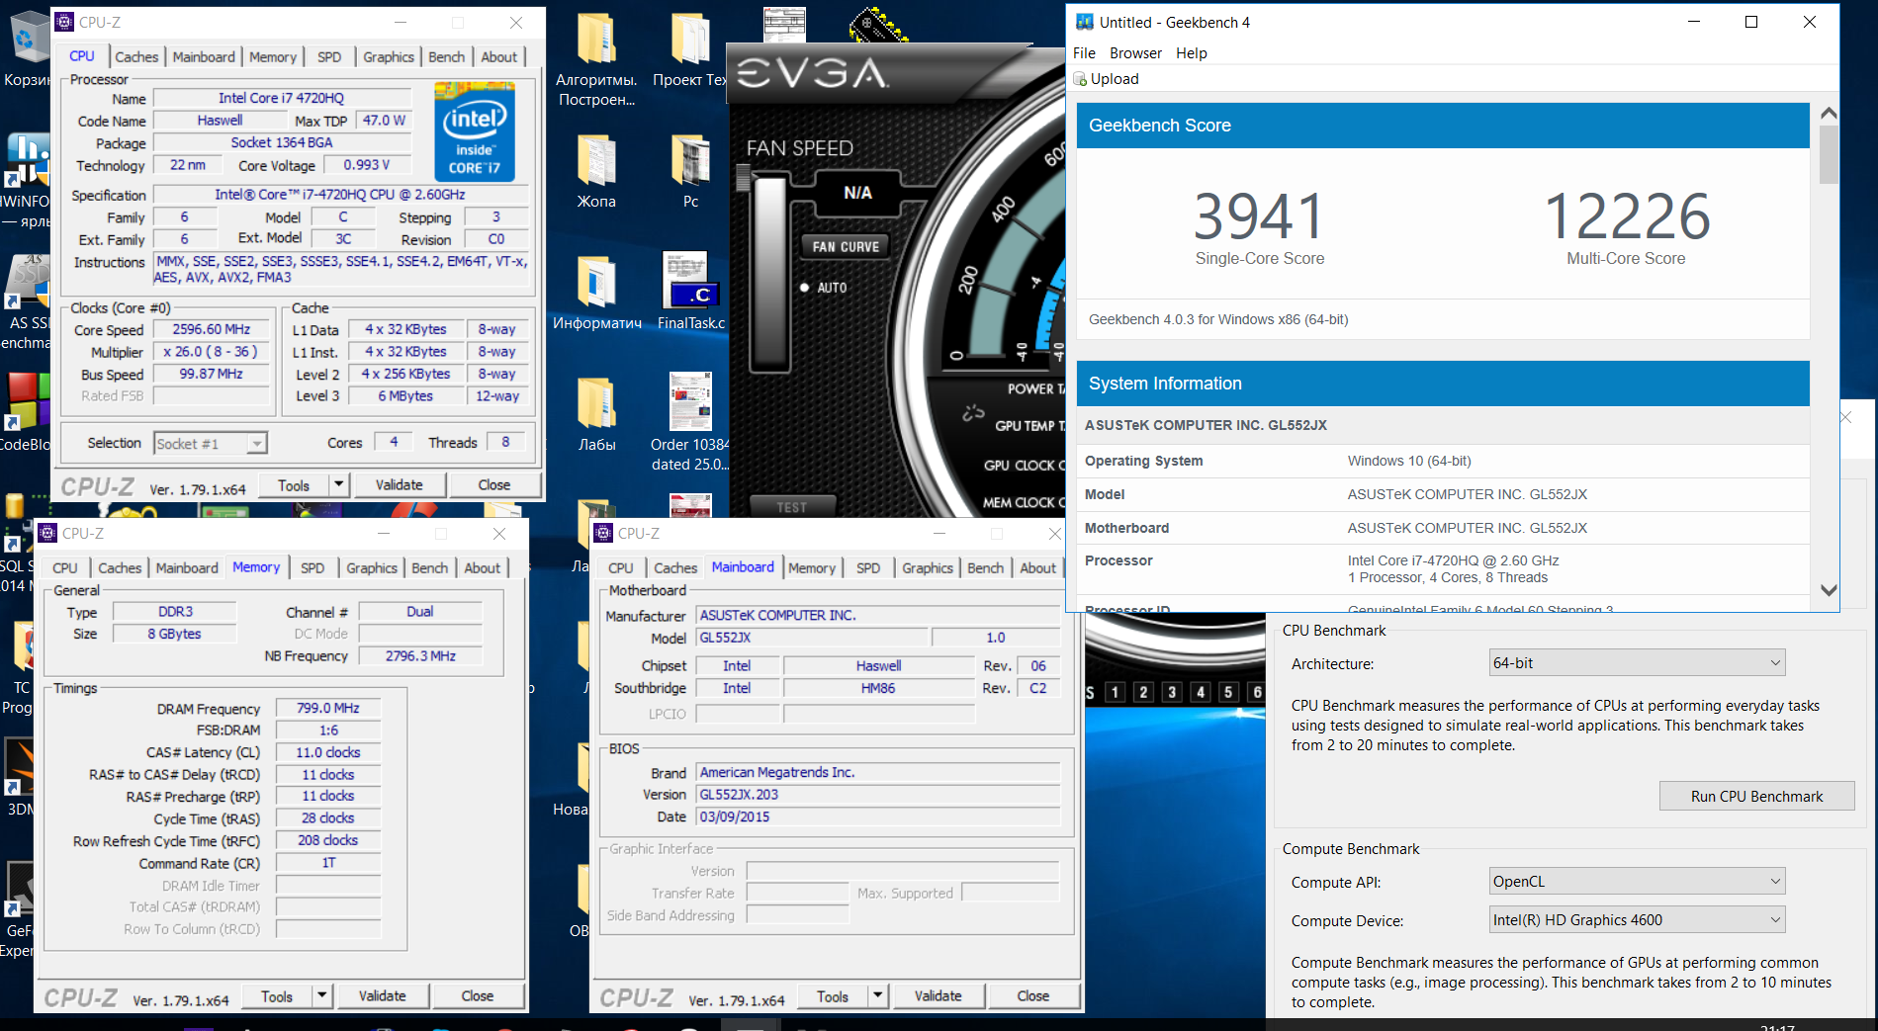Viewport: 1878px width, 1031px height.
Task: Open the Pc desktop folder icon
Action: pyautogui.click(x=690, y=161)
